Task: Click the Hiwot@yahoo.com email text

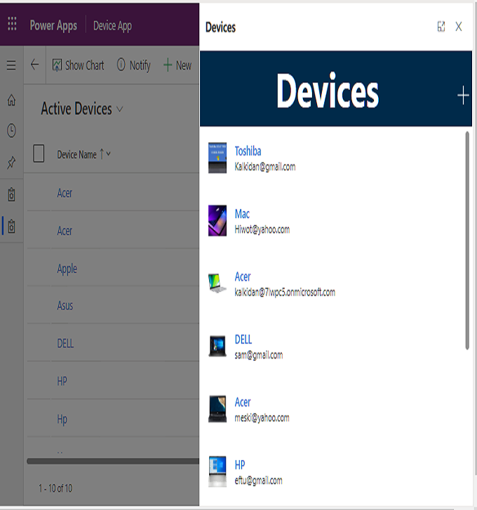Action: pos(262,229)
